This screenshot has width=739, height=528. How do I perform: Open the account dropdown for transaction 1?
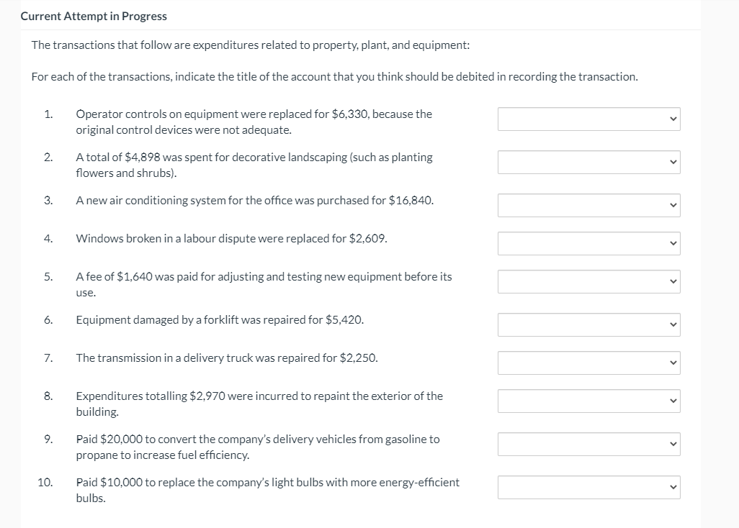pyautogui.click(x=588, y=119)
